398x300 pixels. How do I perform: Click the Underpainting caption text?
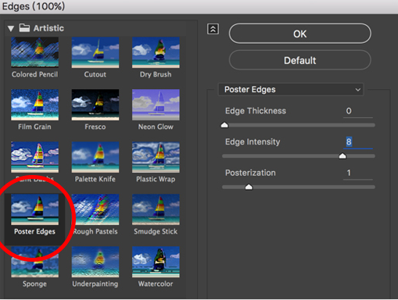tap(95, 284)
